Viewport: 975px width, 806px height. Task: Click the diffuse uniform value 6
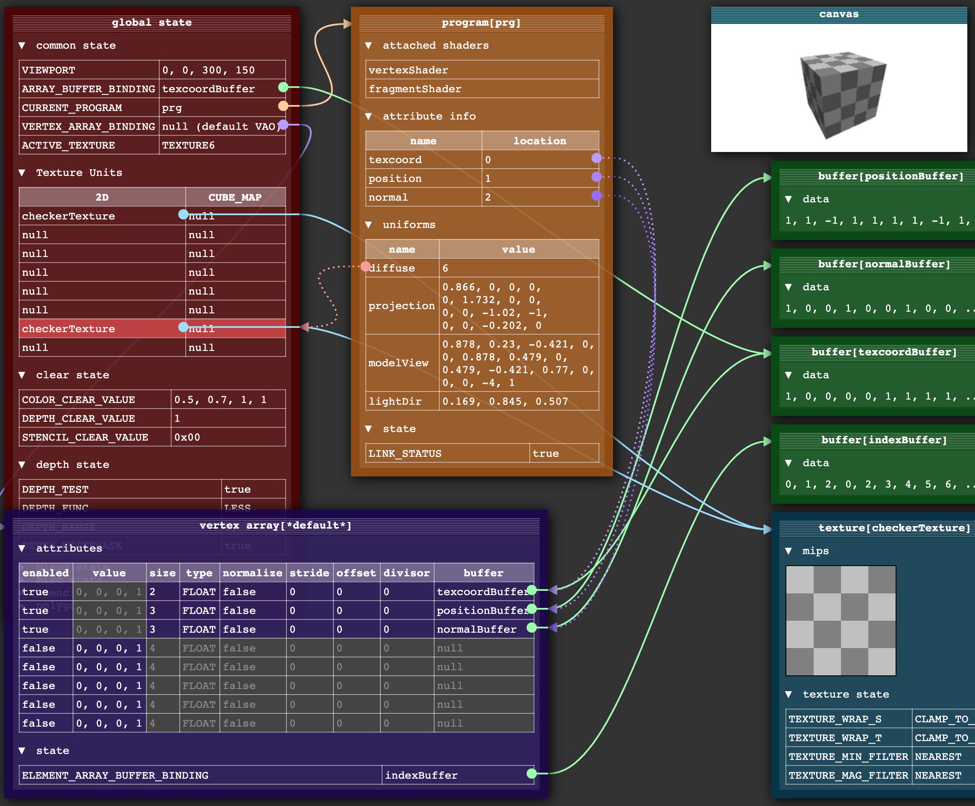click(519, 269)
